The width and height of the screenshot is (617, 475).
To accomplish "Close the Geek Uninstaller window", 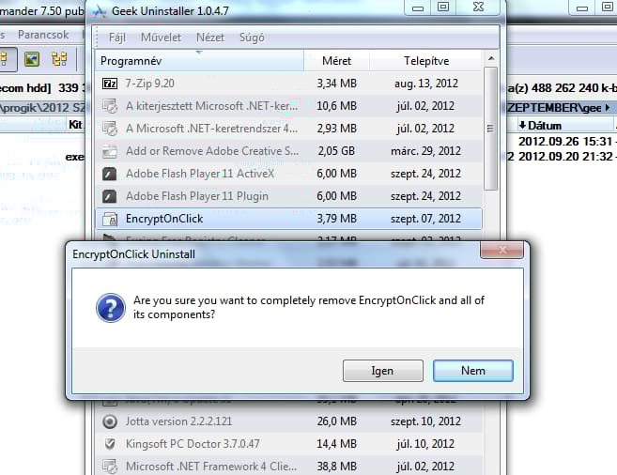I will [479, 8].
